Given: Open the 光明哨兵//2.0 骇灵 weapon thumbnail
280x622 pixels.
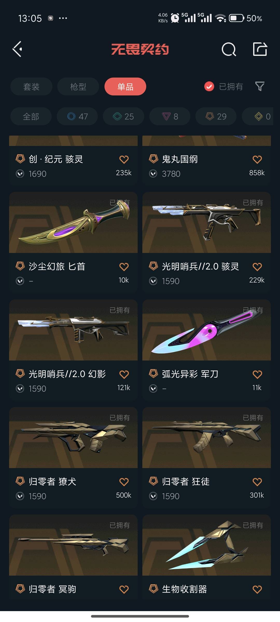Looking at the screenshot, I should (x=207, y=222).
